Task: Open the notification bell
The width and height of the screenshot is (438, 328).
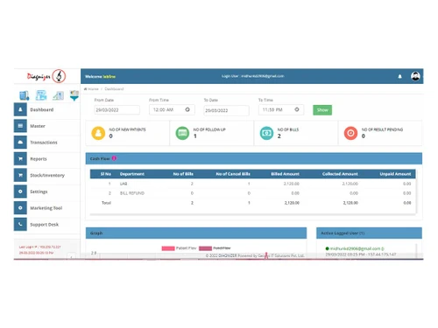Action: 399,76
